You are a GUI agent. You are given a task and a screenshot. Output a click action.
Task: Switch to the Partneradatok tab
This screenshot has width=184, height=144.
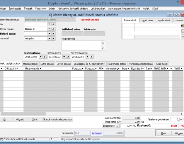[130, 20]
